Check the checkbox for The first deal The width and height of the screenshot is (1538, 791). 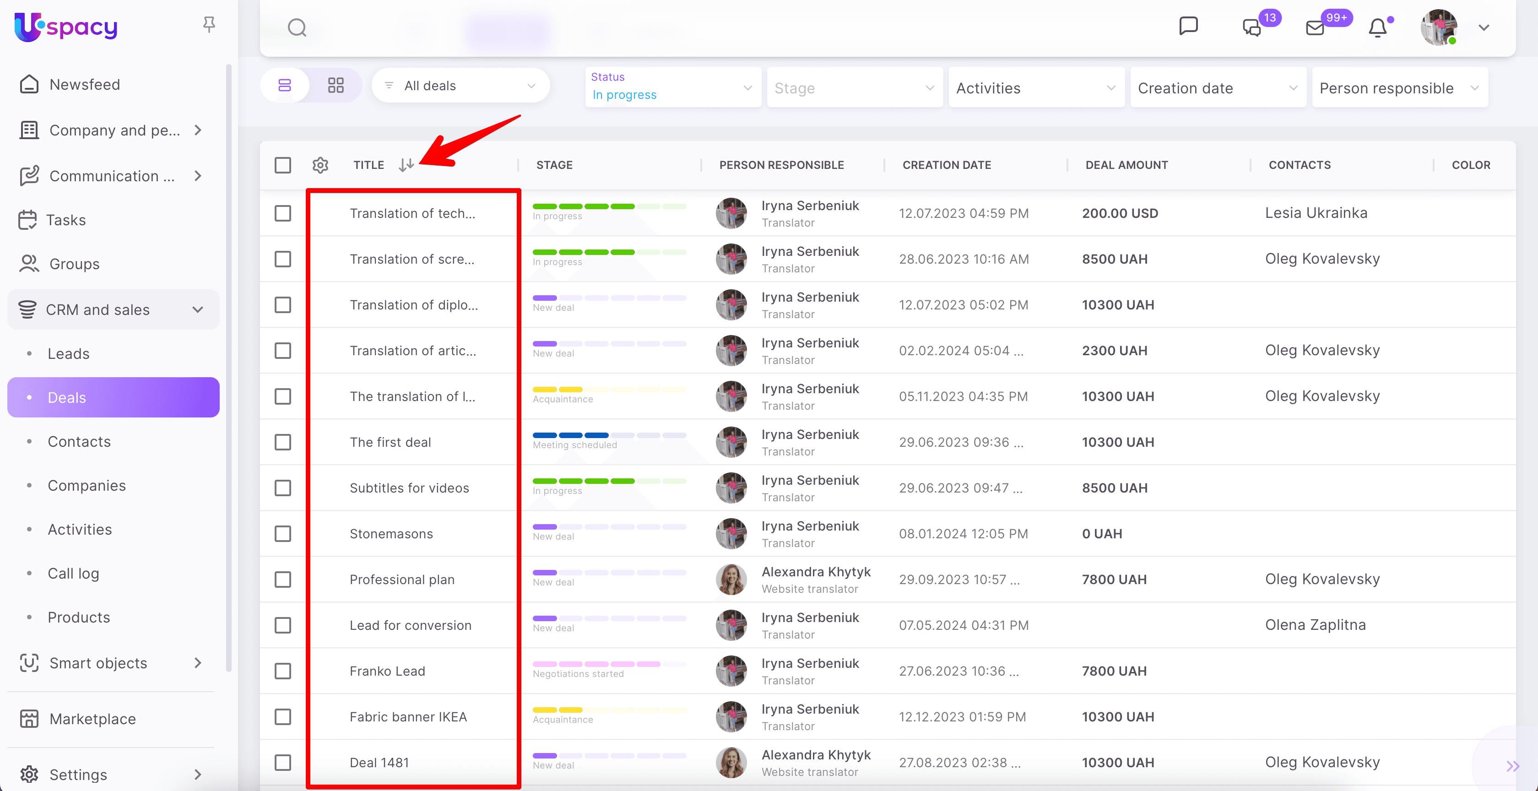[283, 442]
